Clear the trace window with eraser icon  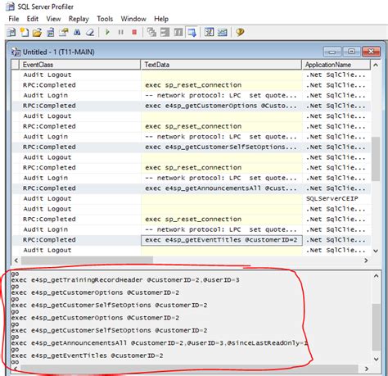pos(90,32)
